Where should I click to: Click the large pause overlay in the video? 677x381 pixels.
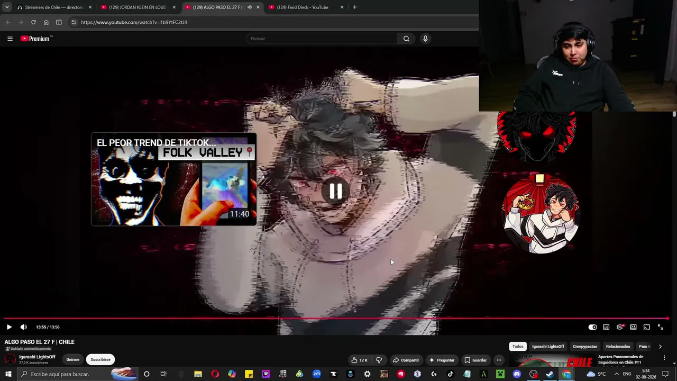click(336, 191)
